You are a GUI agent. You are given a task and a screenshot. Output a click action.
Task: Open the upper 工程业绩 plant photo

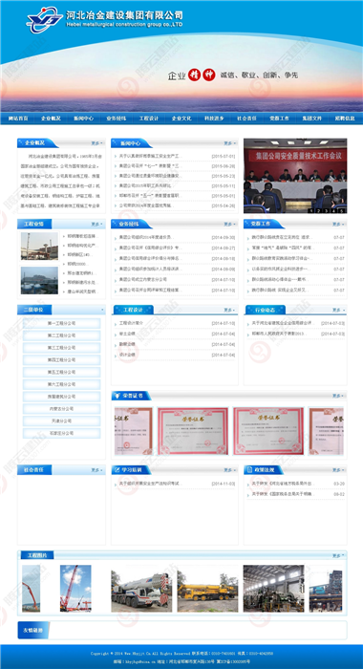[40, 246]
